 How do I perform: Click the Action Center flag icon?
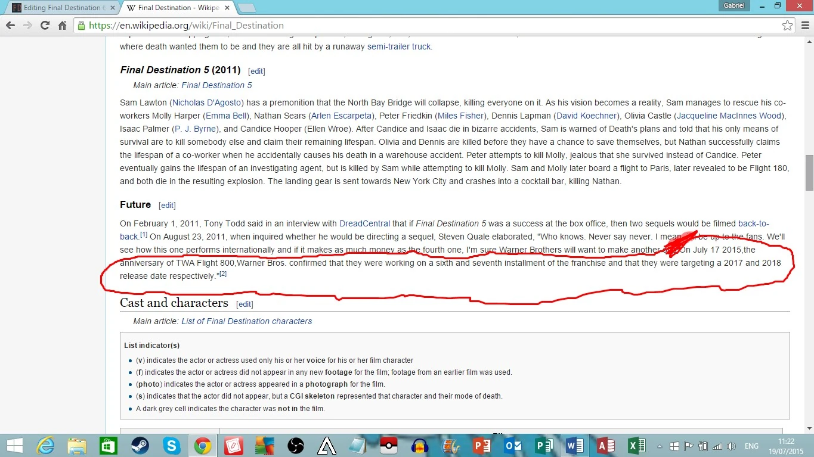pos(689,446)
